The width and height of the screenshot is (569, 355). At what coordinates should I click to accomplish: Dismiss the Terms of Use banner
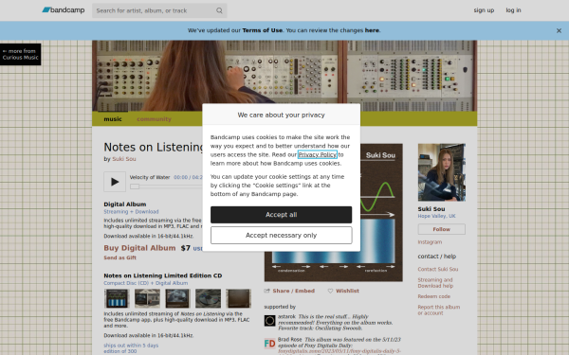click(x=559, y=31)
